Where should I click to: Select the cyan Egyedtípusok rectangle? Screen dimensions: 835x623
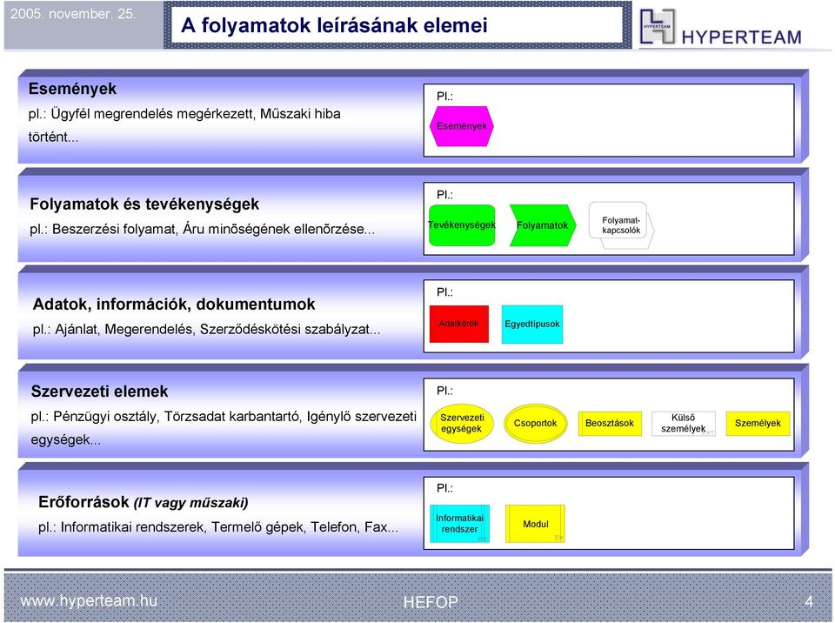point(532,324)
